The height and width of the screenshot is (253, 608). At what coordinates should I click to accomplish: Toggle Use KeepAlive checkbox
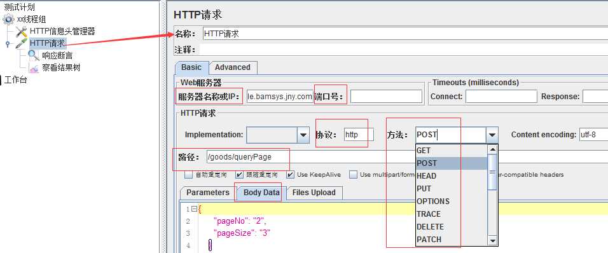point(291,175)
